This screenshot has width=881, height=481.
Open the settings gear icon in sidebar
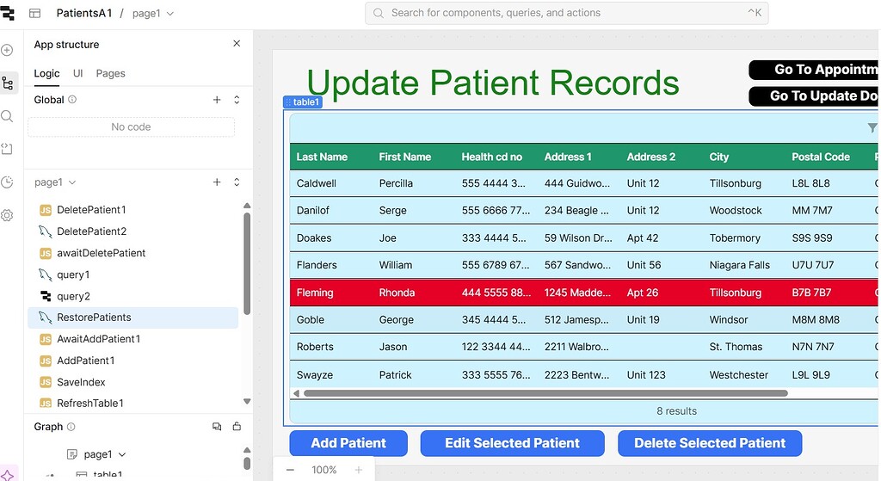[7, 215]
